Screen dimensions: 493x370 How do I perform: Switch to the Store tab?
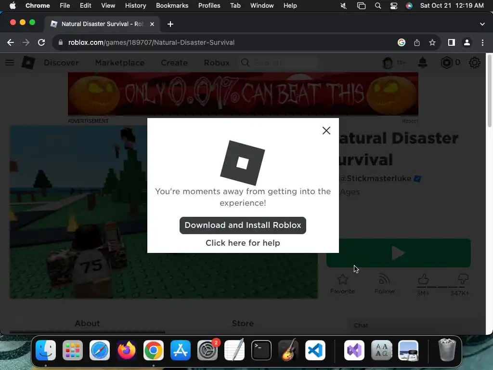[243, 323]
